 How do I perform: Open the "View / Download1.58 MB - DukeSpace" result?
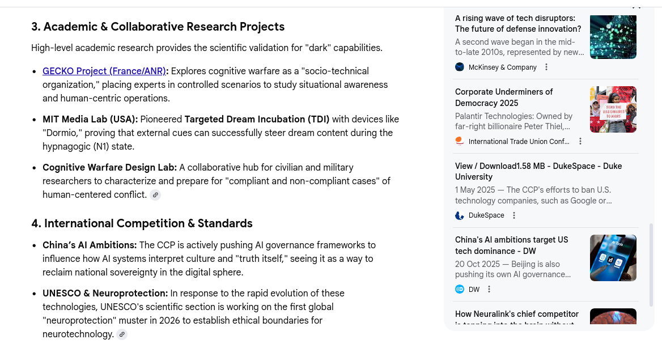[x=538, y=171]
